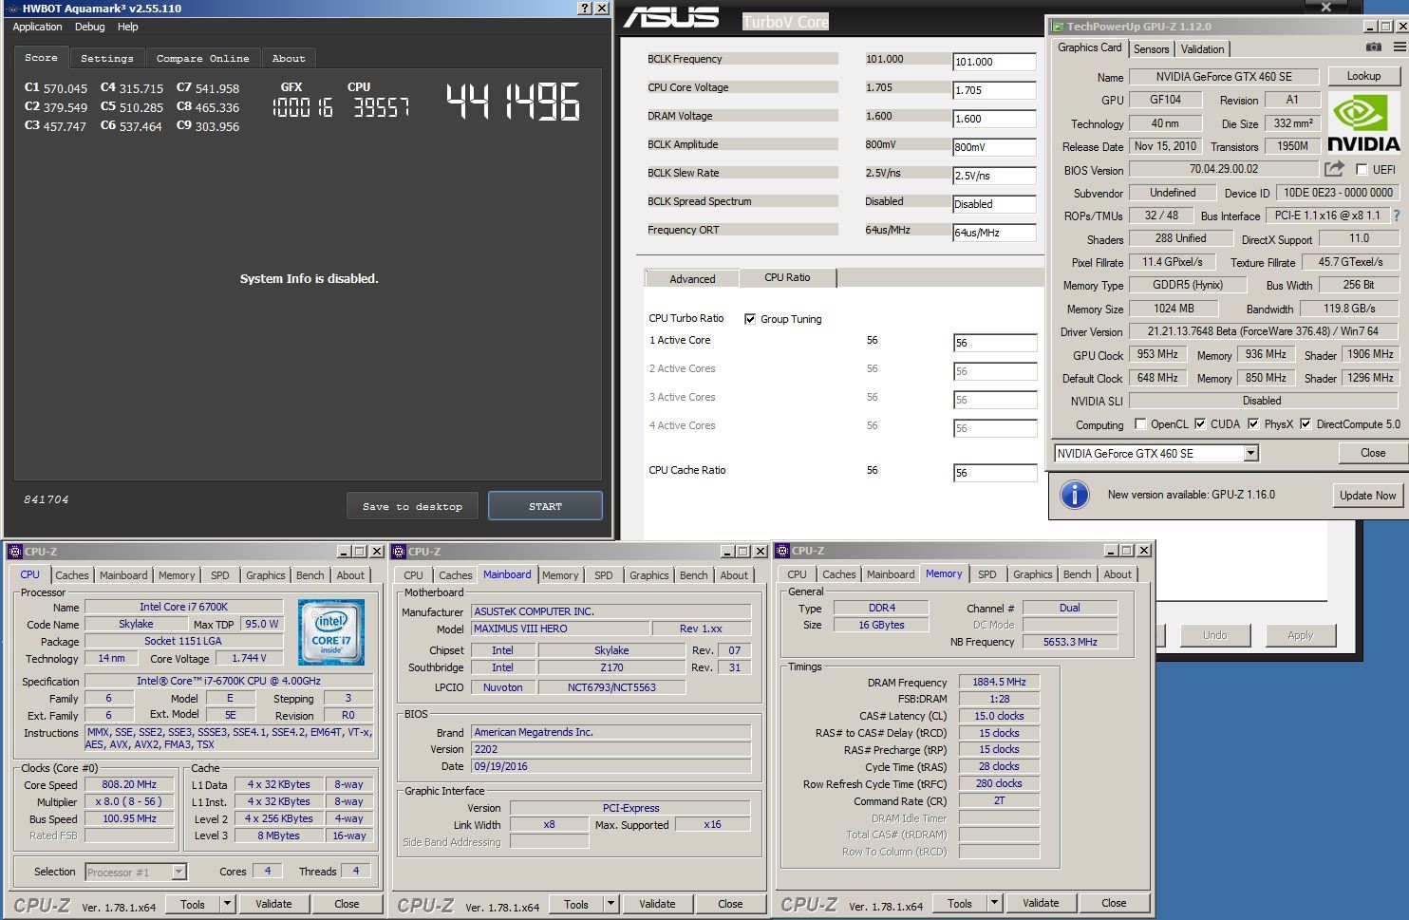Click the Driver Version value in GPU-Z
Image resolution: width=1409 pixels, height=920 pixels.
click(1263, 331)
